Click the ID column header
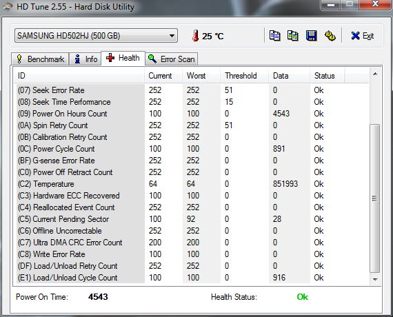This screenshot has width=393, height=317. [x=79, y=76]
